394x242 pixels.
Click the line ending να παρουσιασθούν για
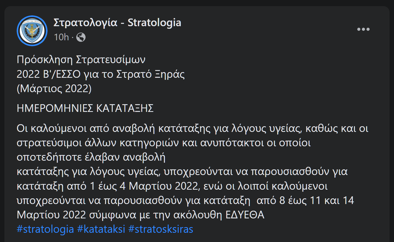point(182,171)
